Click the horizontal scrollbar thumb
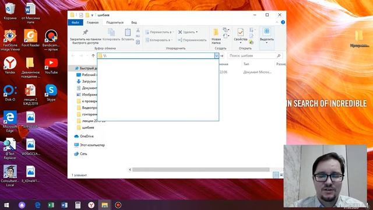The image size is (373, 210). 201,170
